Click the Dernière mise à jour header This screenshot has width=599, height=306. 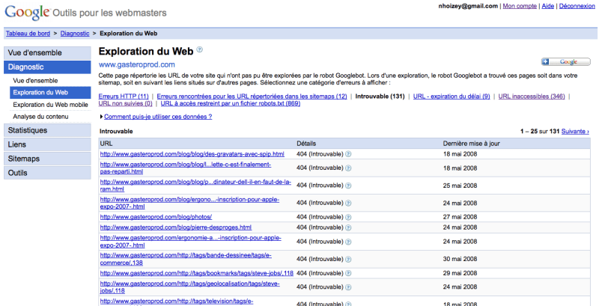click(x=472, y=144)
